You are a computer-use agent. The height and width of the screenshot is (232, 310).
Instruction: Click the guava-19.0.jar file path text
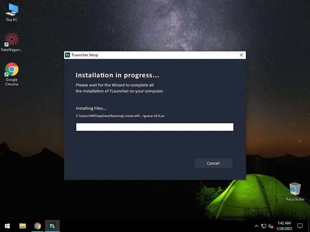[x=120, y=116]
